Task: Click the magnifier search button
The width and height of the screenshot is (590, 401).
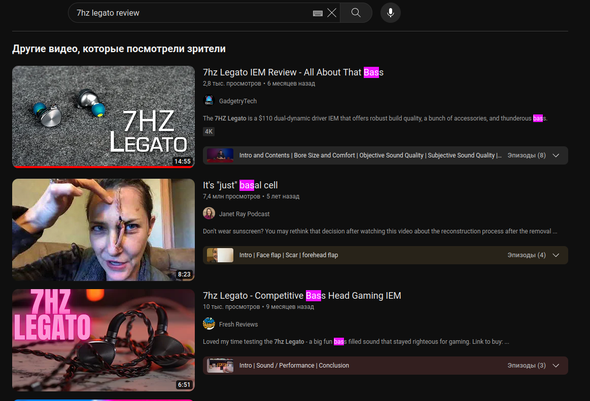Action: (356, 13)
